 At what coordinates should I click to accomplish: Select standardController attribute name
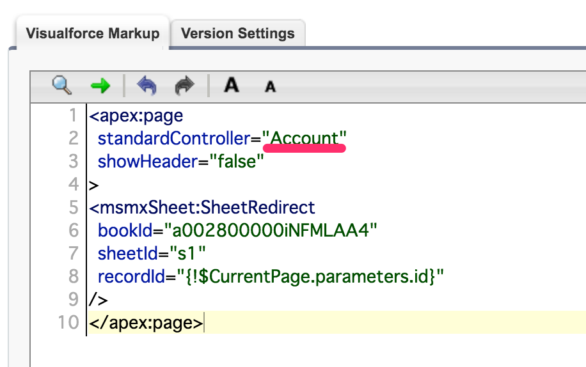coord(174,139)
